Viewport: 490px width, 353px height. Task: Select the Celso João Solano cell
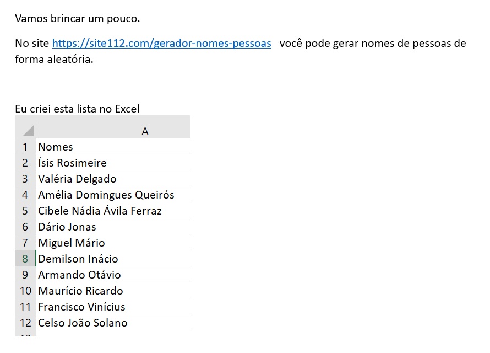[113, 322]
